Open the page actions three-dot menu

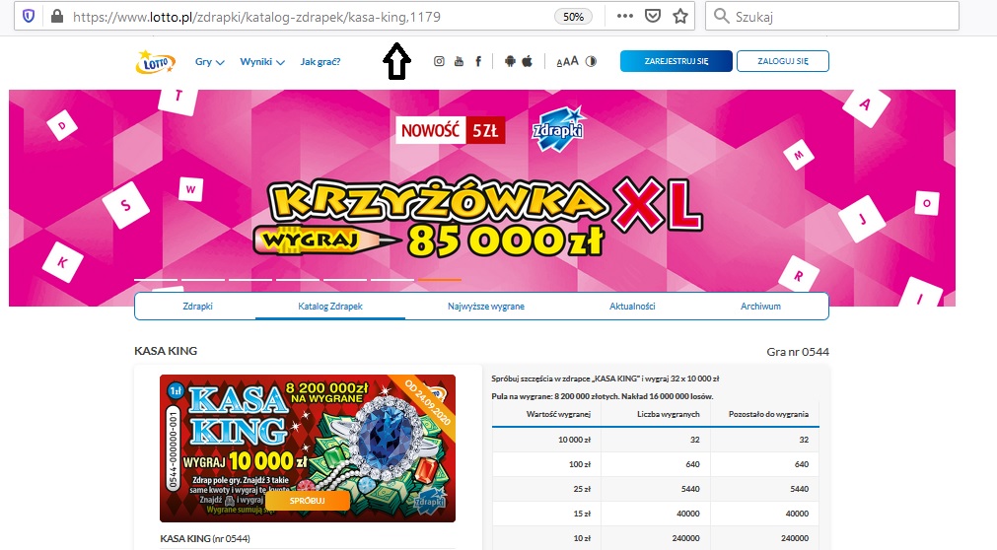(x=625, y=16)
